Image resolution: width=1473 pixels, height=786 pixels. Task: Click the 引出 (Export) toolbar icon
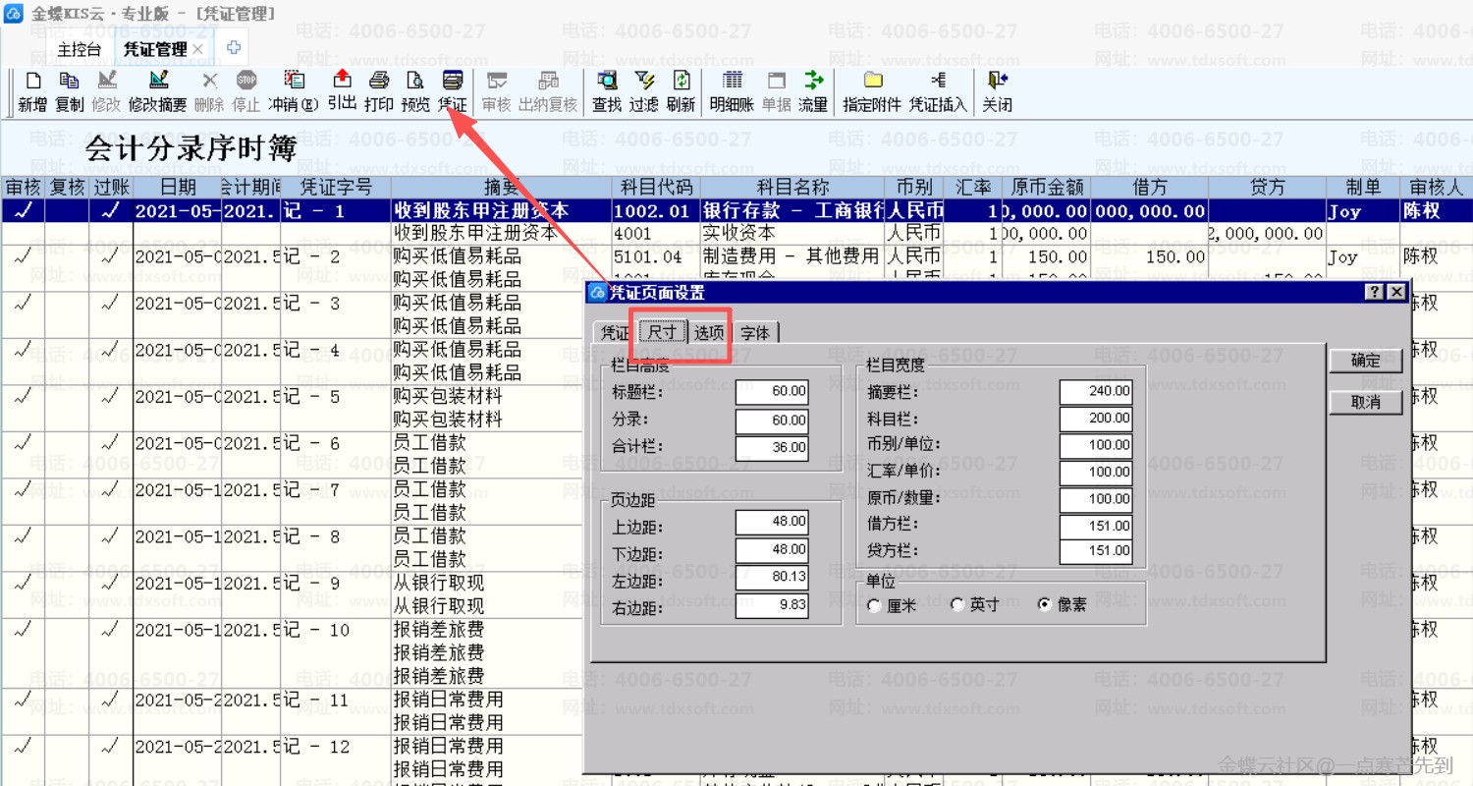point(342,81)
